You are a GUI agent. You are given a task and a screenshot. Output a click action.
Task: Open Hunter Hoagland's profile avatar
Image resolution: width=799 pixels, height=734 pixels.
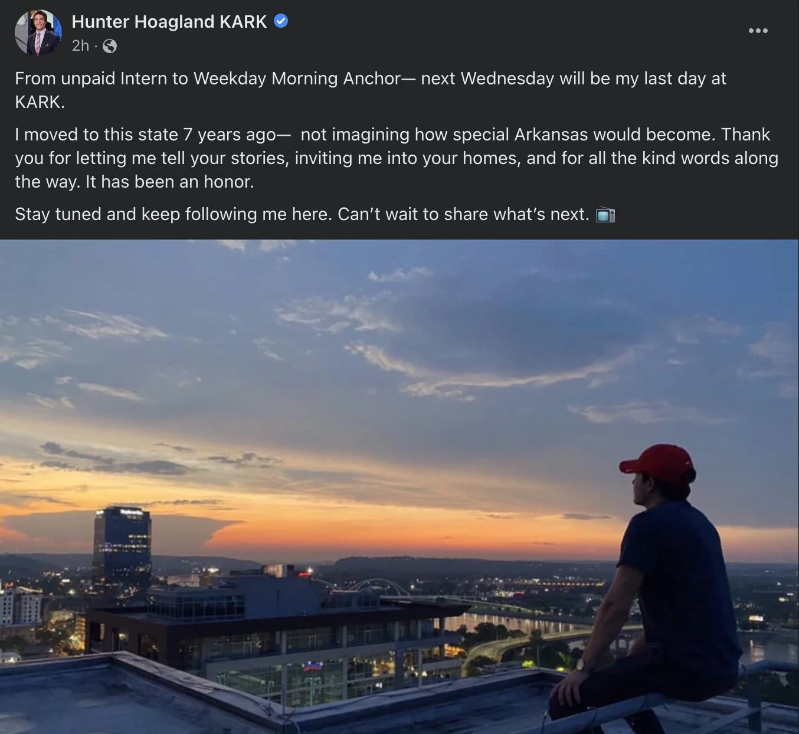38,32
